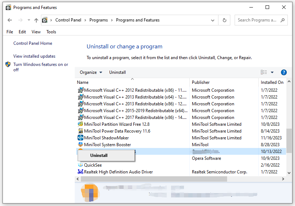Open the File menu
Viewport: 295px width, 206px height.
click(10, 32)
